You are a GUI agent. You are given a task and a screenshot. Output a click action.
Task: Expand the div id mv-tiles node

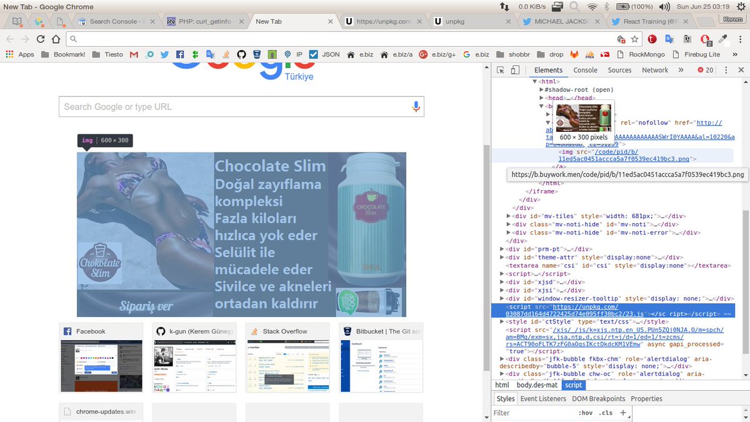[x=509, y=216]
